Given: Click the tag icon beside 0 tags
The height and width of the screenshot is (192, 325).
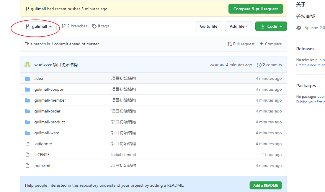Looking at the screenshot, I should pos(94,26).
